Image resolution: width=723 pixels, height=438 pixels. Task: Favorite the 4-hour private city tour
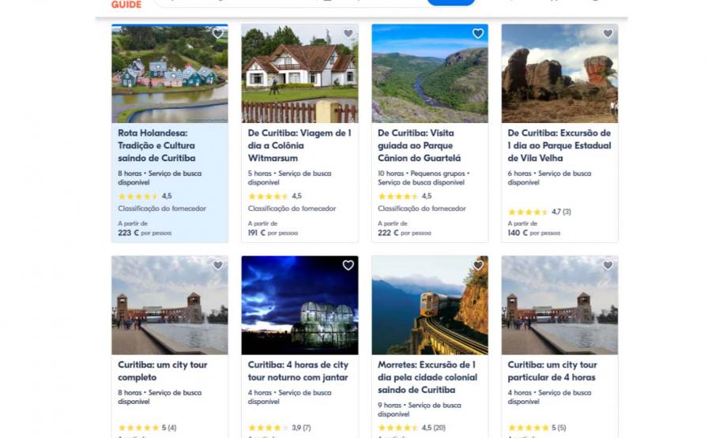click(x=608, y=266)
